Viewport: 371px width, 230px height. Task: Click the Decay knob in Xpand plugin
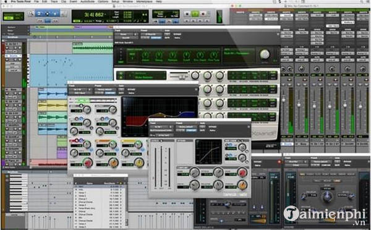[159, 56]
